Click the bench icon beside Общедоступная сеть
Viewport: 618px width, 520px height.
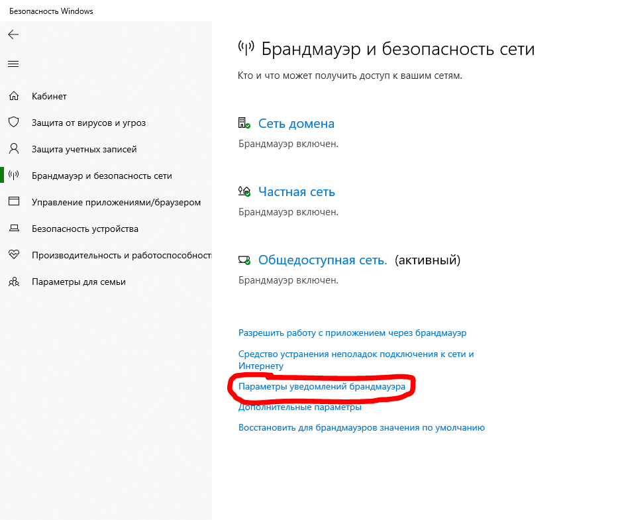click(x=244, y=260)
